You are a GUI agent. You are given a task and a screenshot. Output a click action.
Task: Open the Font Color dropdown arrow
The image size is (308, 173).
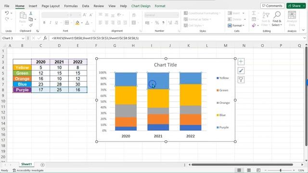point(91,23)
